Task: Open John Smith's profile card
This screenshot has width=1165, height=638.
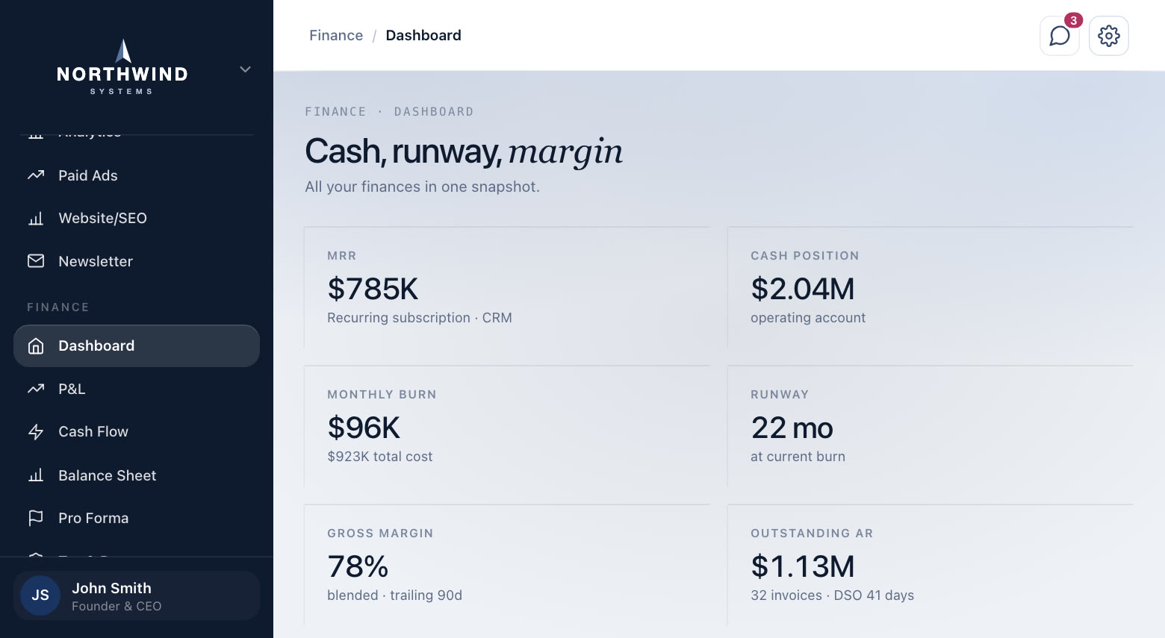Action: tap(137, 595)
